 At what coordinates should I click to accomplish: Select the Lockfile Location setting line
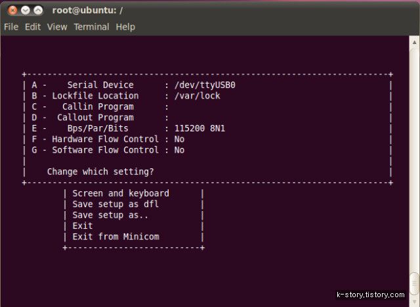126,96
